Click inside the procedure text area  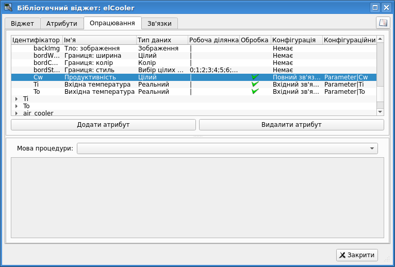197,198
